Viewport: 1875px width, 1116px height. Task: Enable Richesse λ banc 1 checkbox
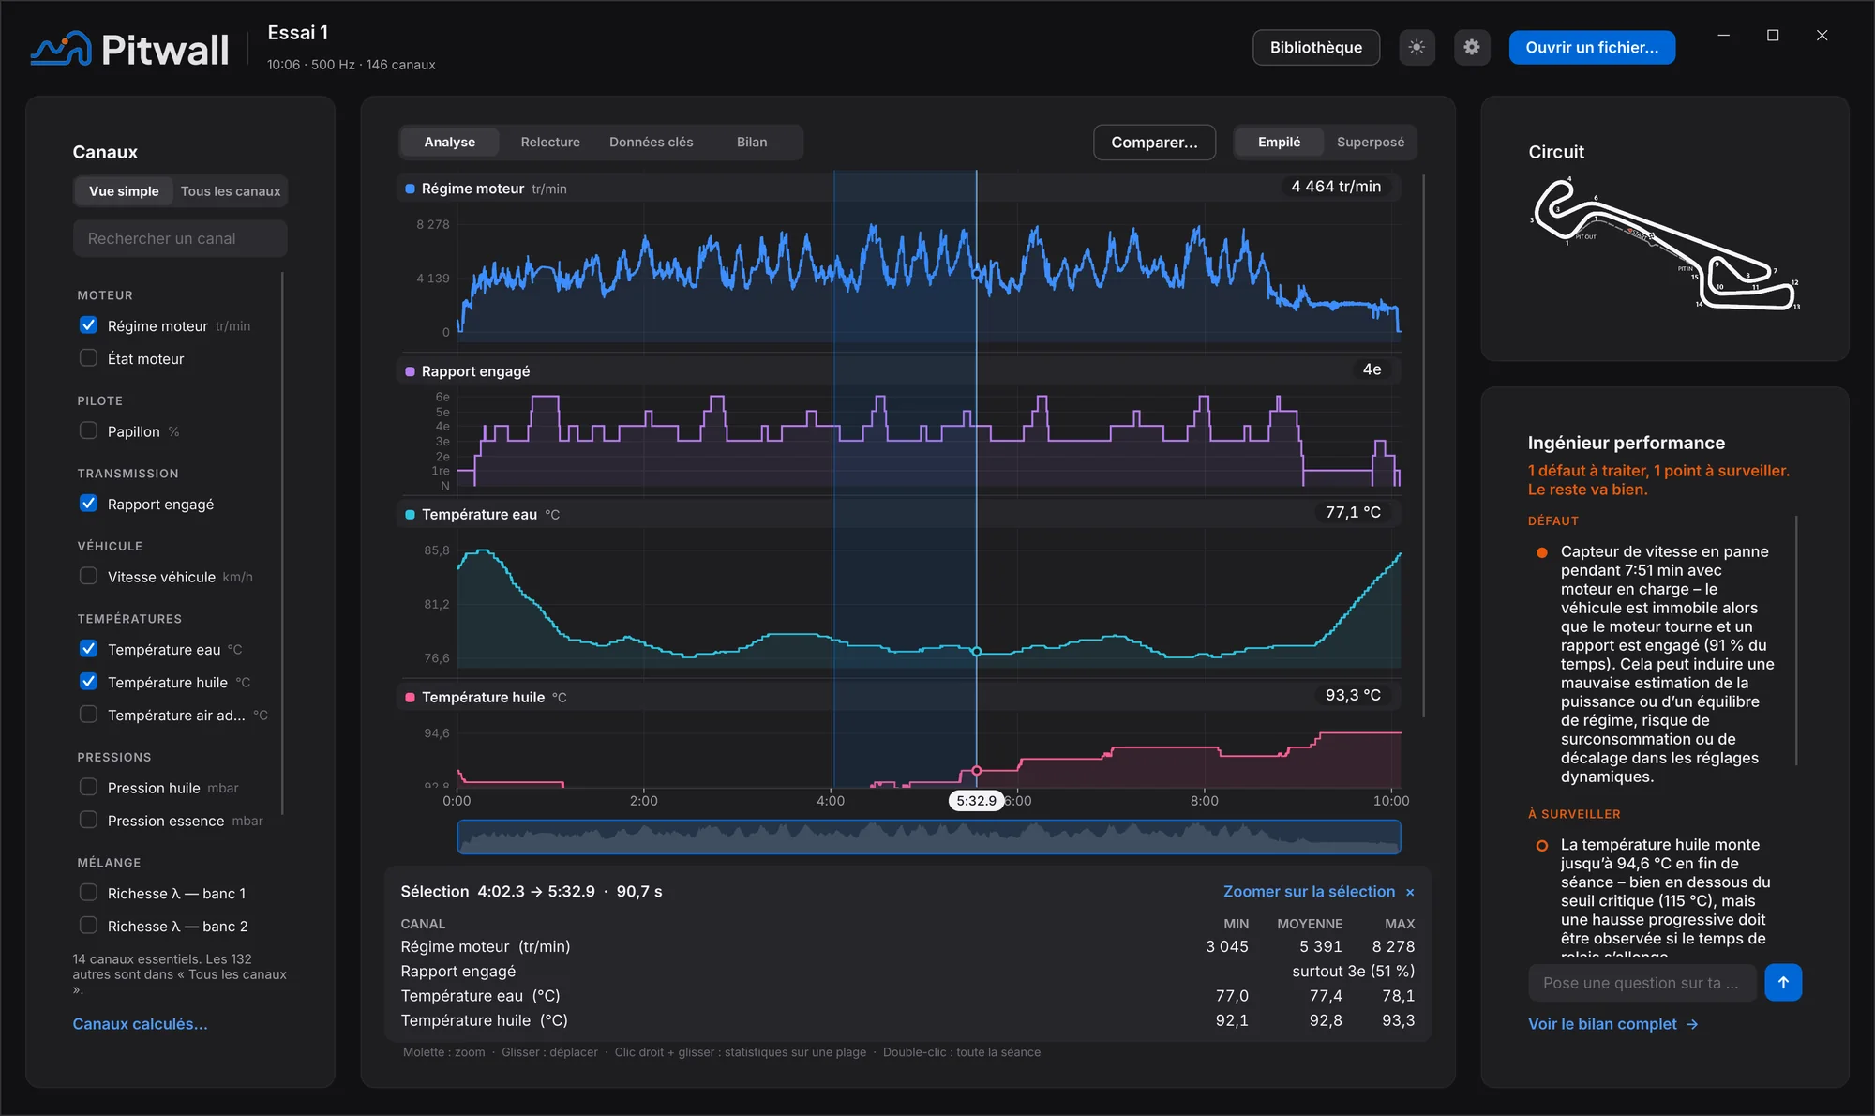(x=88, y=893)
